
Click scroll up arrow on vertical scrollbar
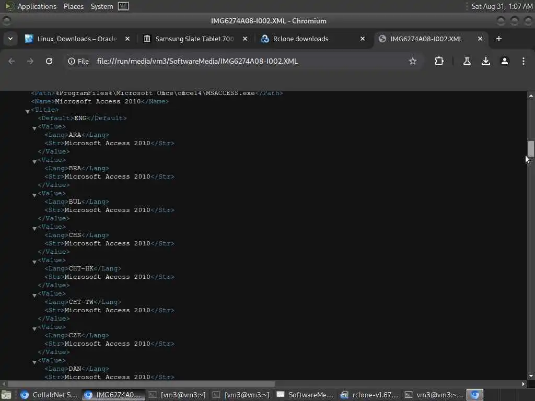tap(531, 96)
